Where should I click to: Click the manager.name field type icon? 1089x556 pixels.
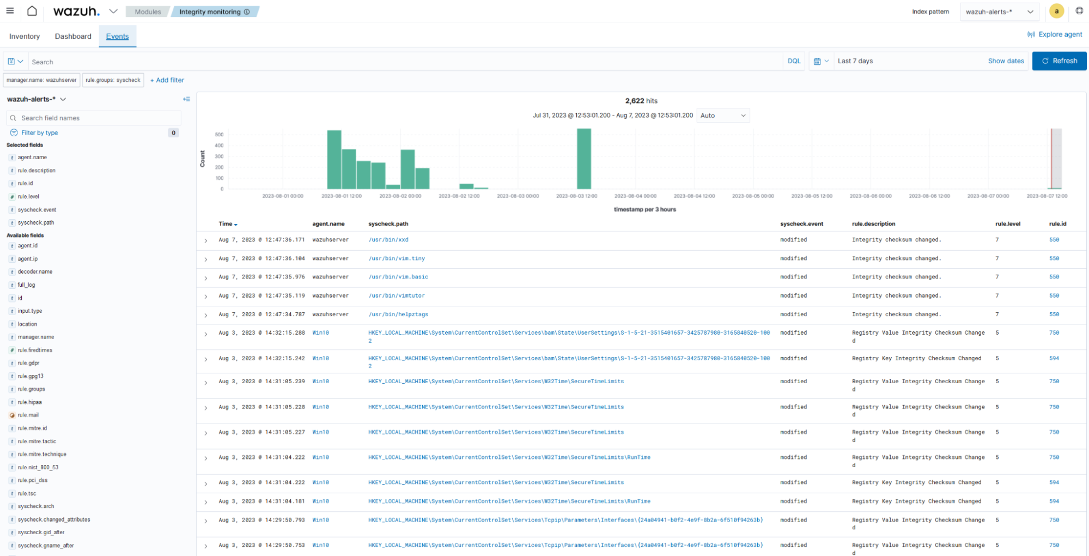12,337
